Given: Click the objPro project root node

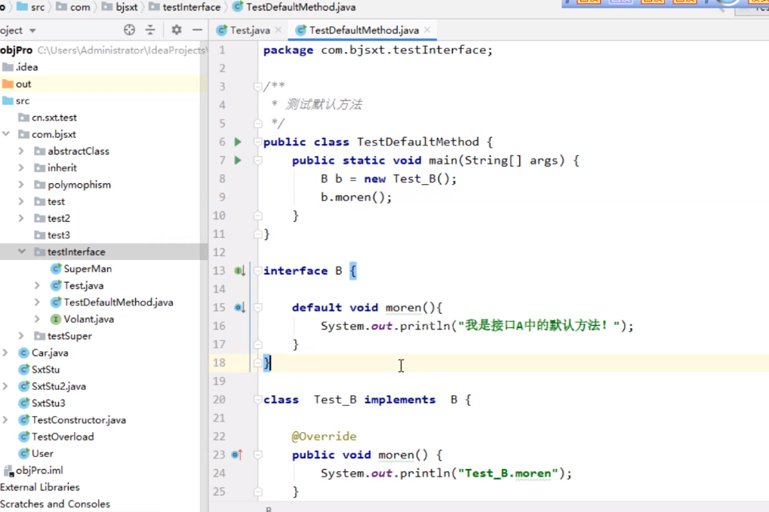Looking at the screenshot, I should [x=16, y=50].
